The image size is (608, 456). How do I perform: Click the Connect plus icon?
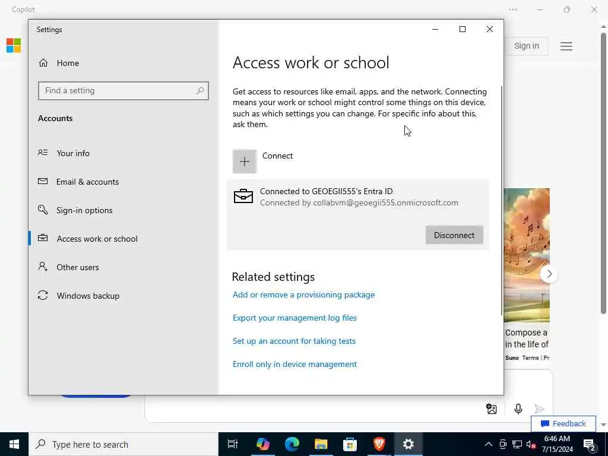244,161
